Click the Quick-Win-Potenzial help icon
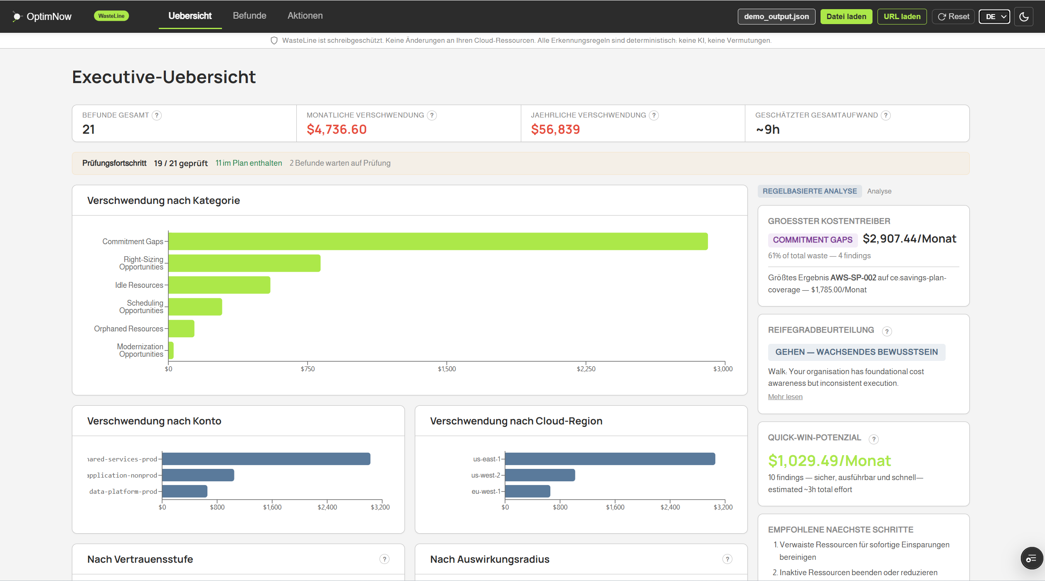 point(874,439)
